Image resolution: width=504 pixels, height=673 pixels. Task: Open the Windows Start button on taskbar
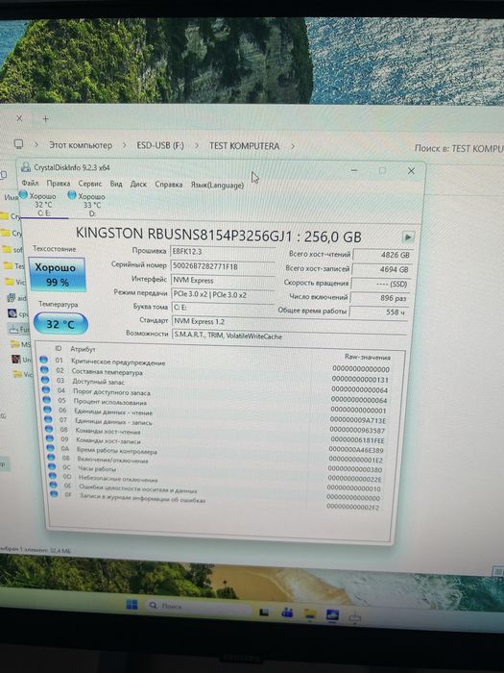point(132,605)
